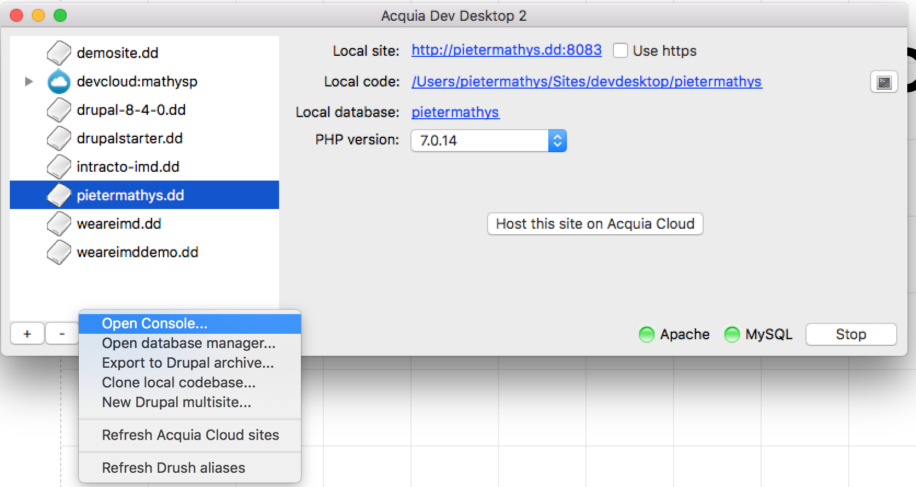Select the weareimddemo.dd site name
This screenshot has height=487, width=916.
(138, 252)
